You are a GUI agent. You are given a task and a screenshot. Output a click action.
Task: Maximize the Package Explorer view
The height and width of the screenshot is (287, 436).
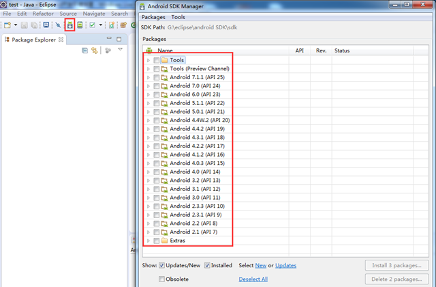click(119, 40)
